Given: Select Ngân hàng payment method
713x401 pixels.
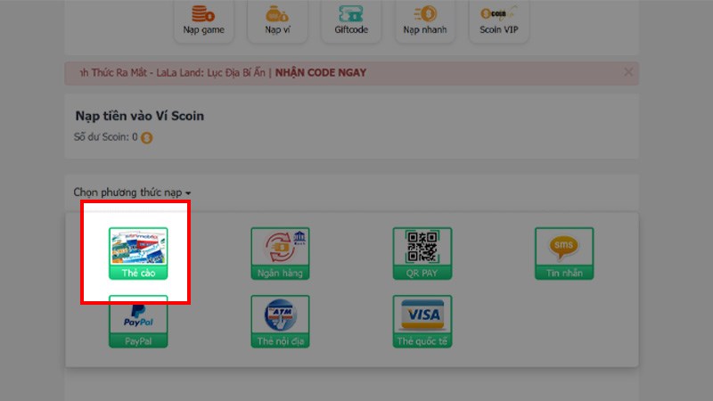Looking at the screenshot, I should 280,253.
